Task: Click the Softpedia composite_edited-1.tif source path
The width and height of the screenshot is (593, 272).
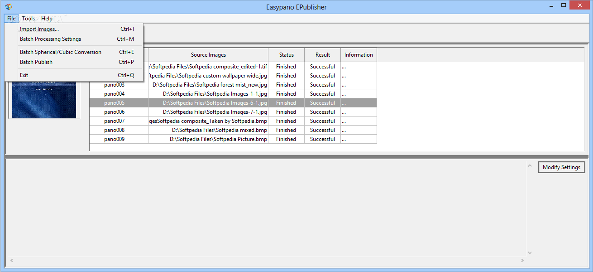Action: tap(208, 67)
